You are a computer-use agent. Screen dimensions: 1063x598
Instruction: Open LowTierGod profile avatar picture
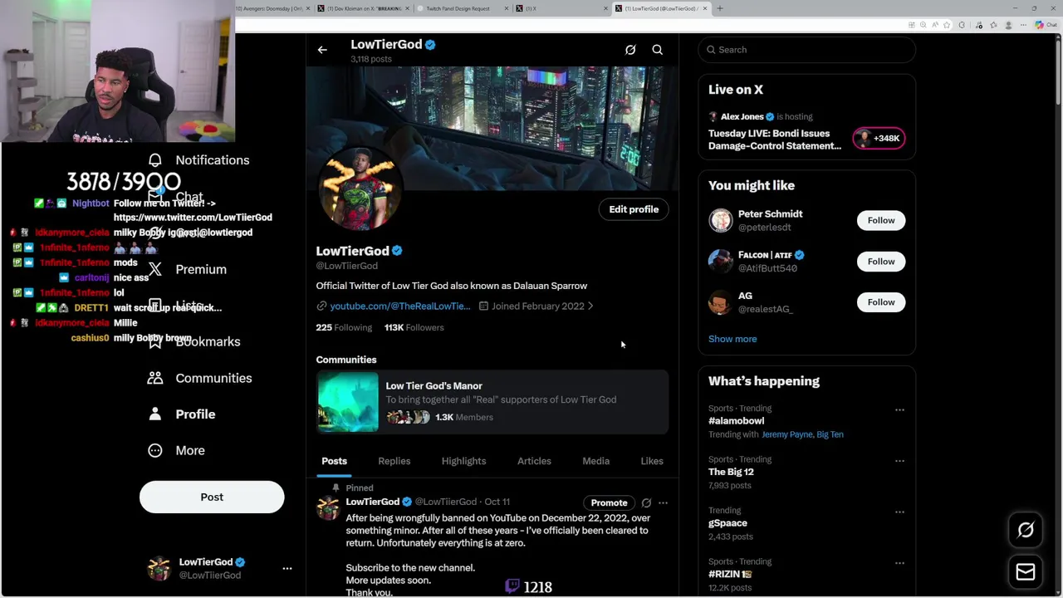[x=360, y=189]
